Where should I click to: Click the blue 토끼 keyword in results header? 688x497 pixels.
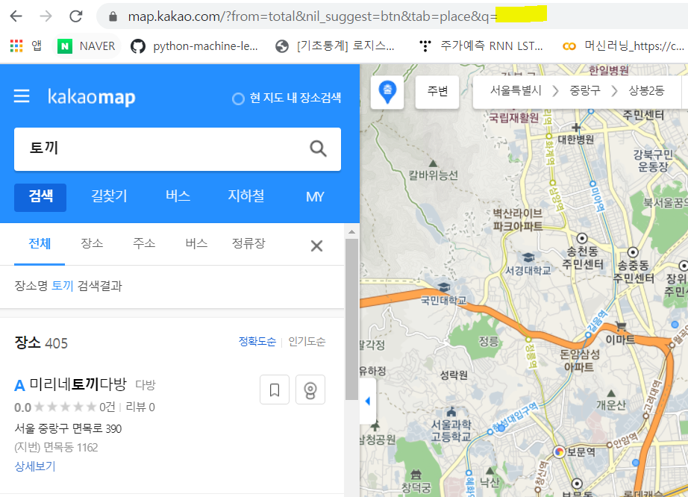[x=62, y=286]
